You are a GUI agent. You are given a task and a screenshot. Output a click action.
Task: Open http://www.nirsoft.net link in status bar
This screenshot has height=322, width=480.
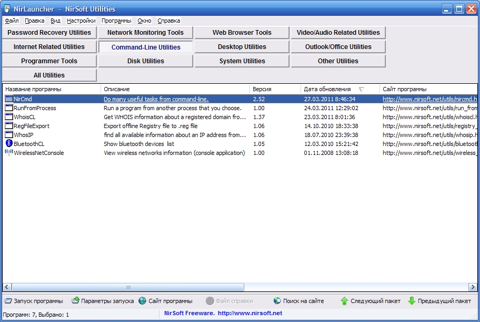250,313
